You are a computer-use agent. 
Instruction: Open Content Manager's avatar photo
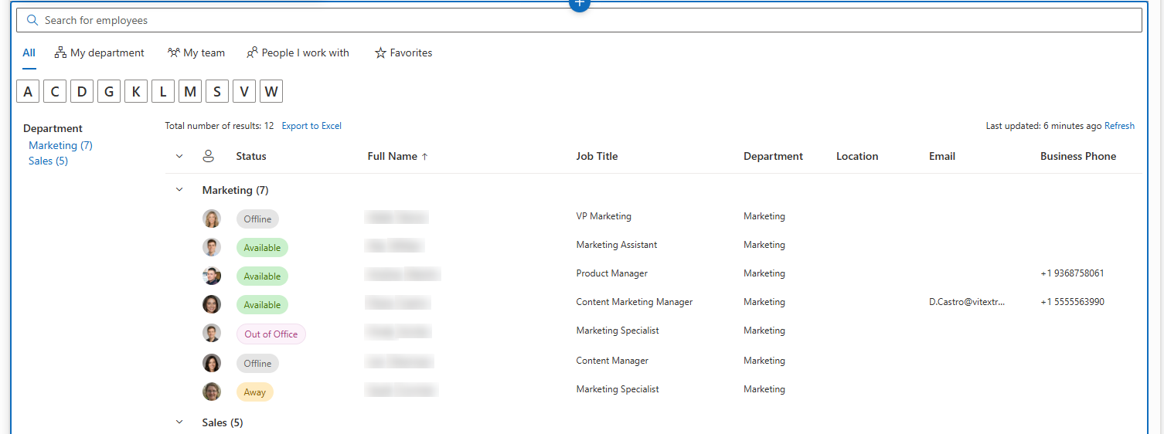tap(212, 363)
